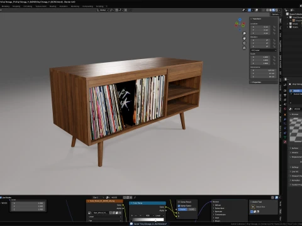Click the Color Ramp gradient bar
Screen dimensions: 302x226
pyautogui.click(x=148, y=220)
